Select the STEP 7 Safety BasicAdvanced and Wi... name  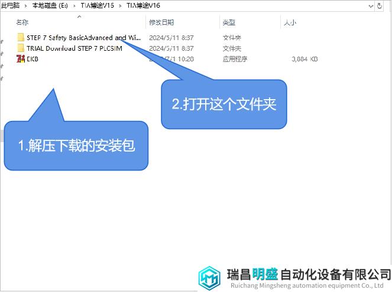pyautogui.click(x=84, y=38)
